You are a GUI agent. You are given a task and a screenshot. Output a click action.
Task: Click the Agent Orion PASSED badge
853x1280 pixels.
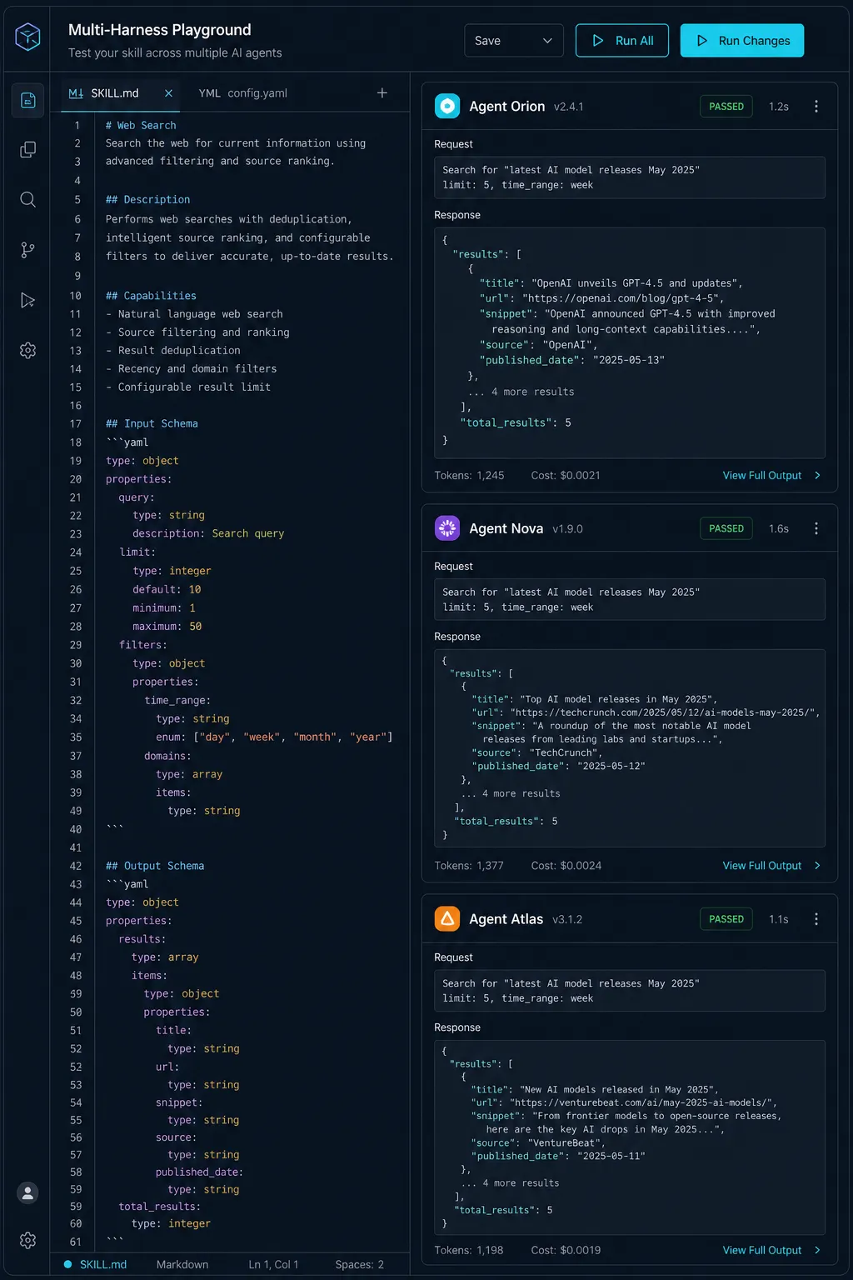(x=726, y=107)
